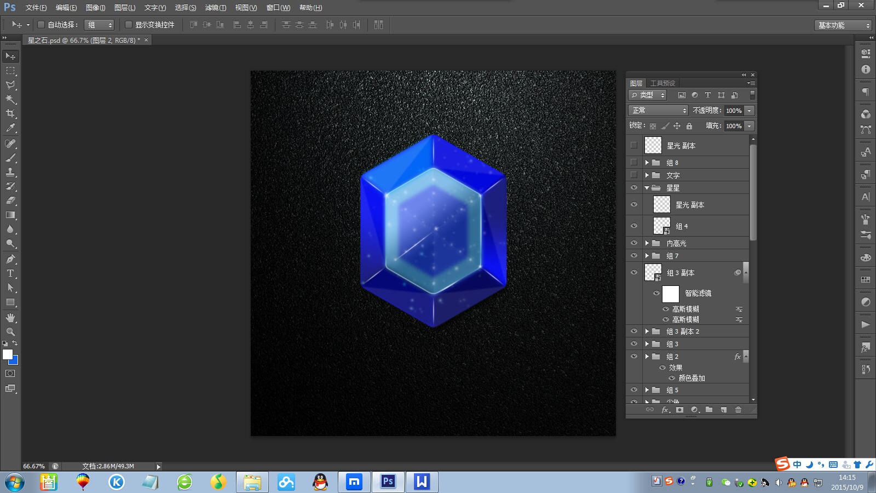
Task: Hide the 内高光 group
Action: pos(634,243)
